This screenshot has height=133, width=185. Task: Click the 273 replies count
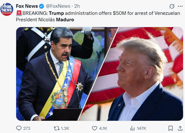(27, 128)
